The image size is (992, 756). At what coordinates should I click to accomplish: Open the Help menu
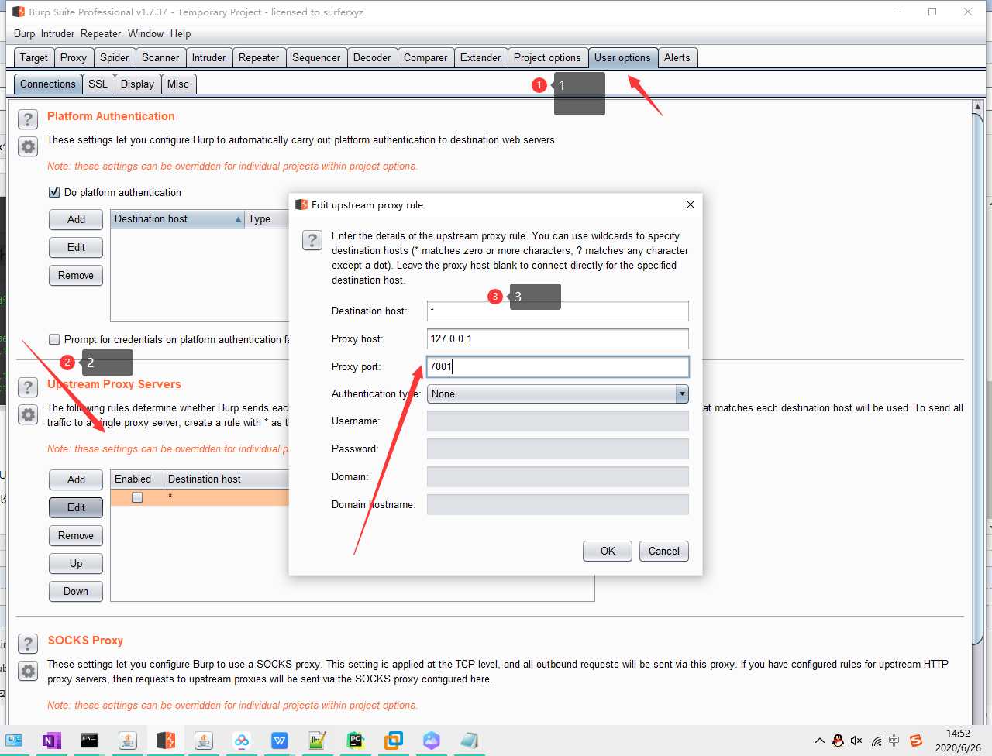point(181,33)
